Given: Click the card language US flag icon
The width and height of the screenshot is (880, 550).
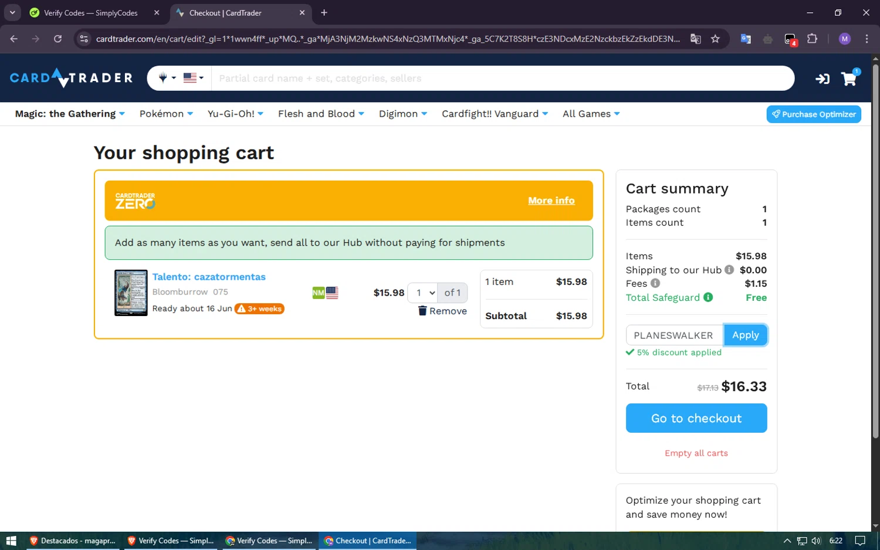Looking at the screenshot, I should (x=332, y=293).
